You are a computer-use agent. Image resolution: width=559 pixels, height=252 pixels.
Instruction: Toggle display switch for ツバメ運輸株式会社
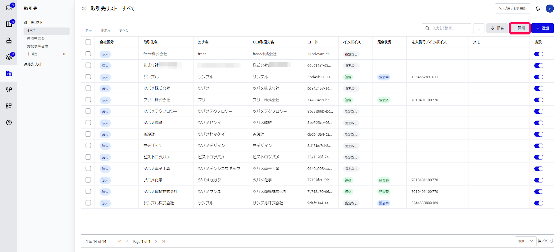(539, 192)
